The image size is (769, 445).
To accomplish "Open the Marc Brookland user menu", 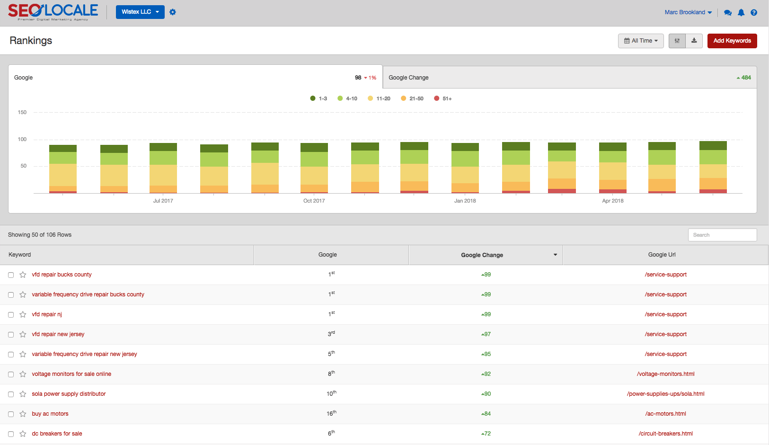I will 688,12.
